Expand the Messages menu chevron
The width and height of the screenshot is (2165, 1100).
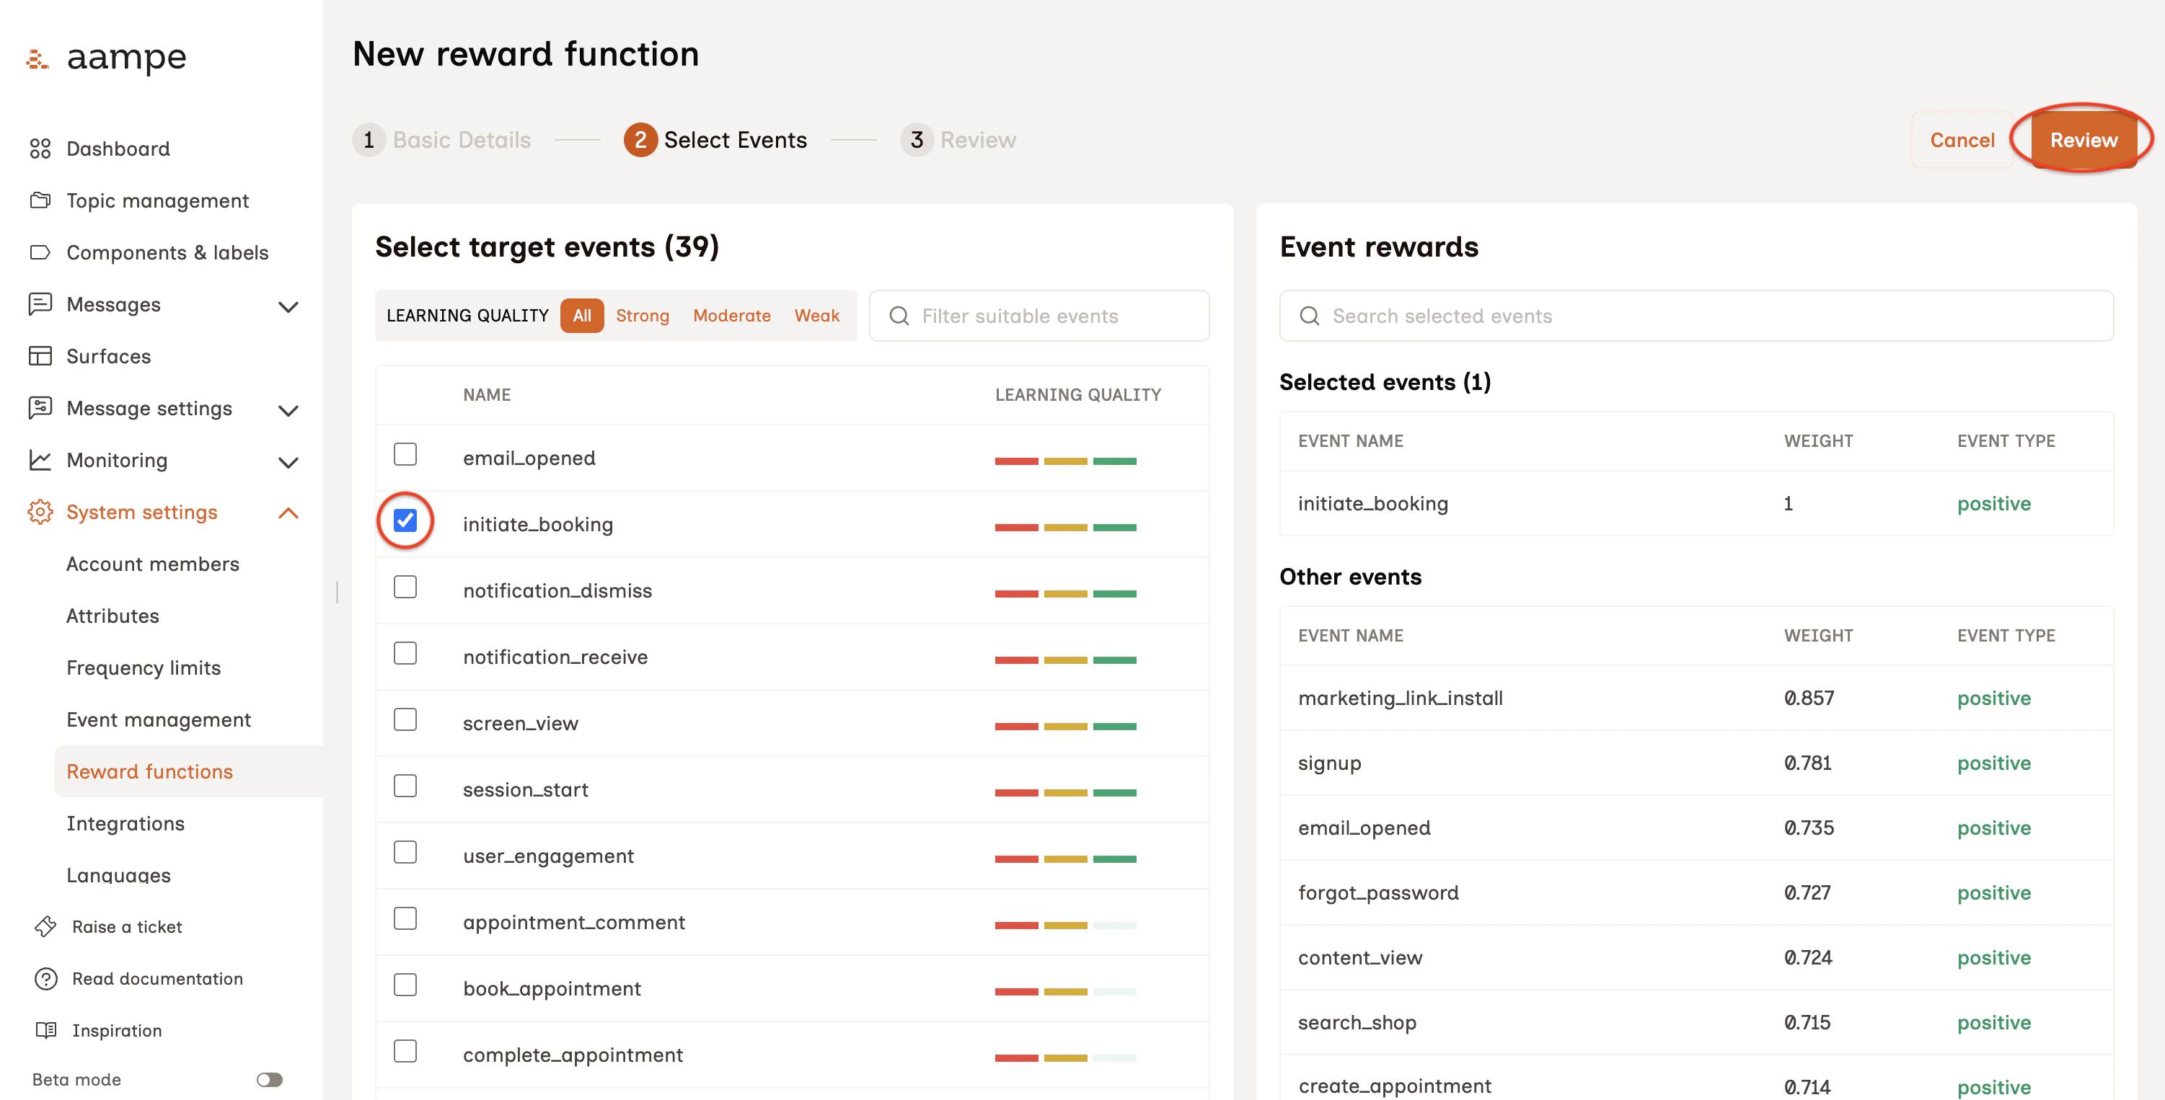288,307
